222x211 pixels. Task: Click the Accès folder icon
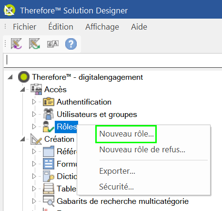(36, 89)
